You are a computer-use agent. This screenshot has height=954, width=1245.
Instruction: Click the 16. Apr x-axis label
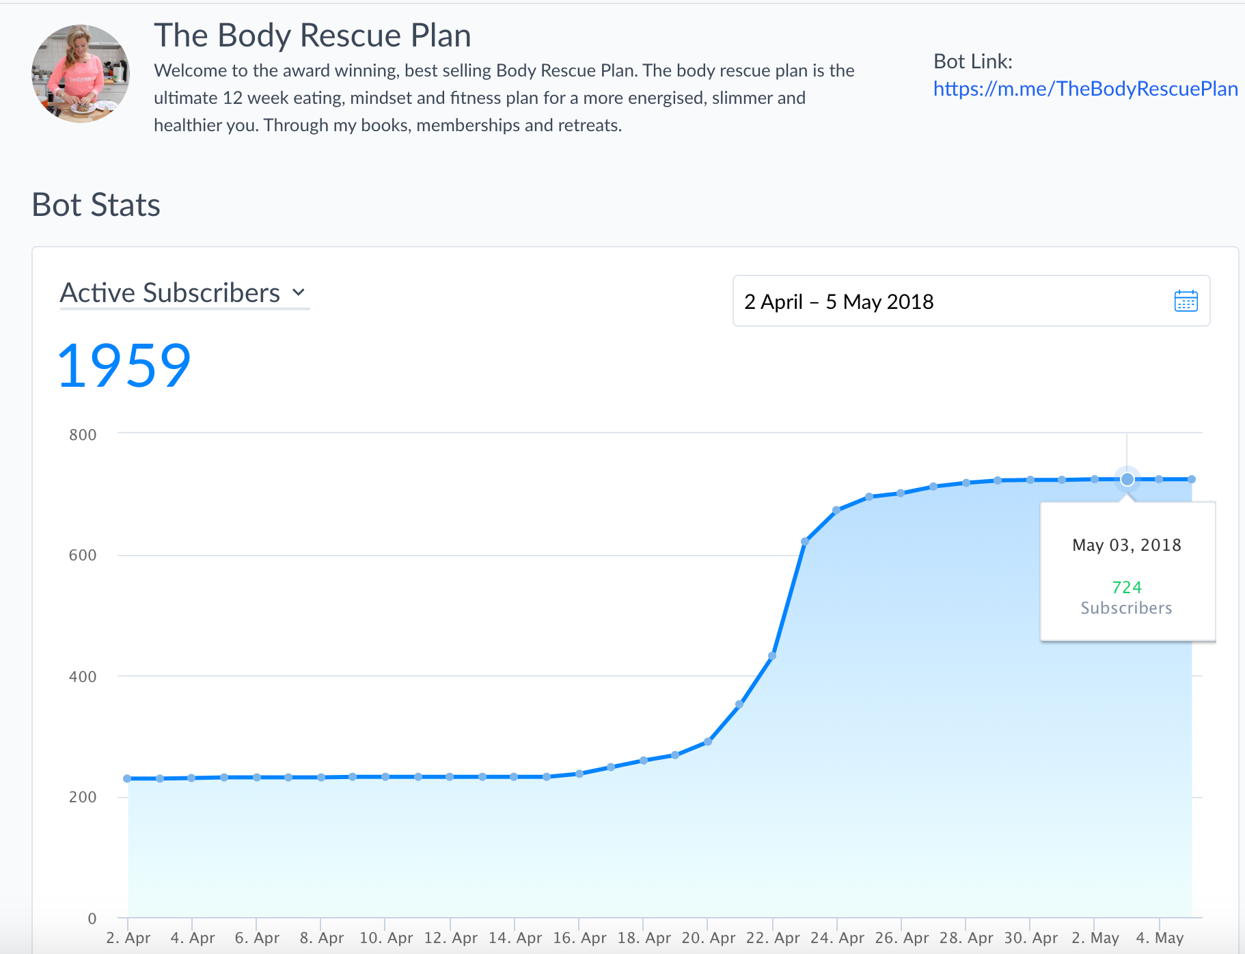pyautogui.click(x=579, y=938)
